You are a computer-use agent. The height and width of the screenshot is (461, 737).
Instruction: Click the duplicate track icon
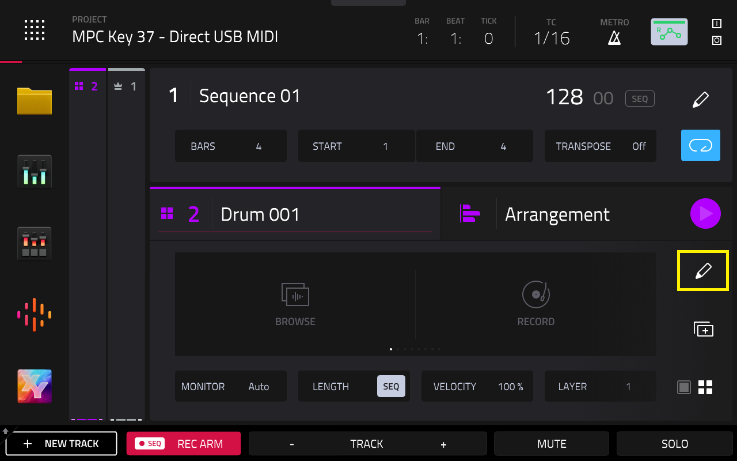(x=703, y=329)
